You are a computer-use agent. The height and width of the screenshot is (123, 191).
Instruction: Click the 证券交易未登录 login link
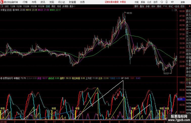click(112, 2)
